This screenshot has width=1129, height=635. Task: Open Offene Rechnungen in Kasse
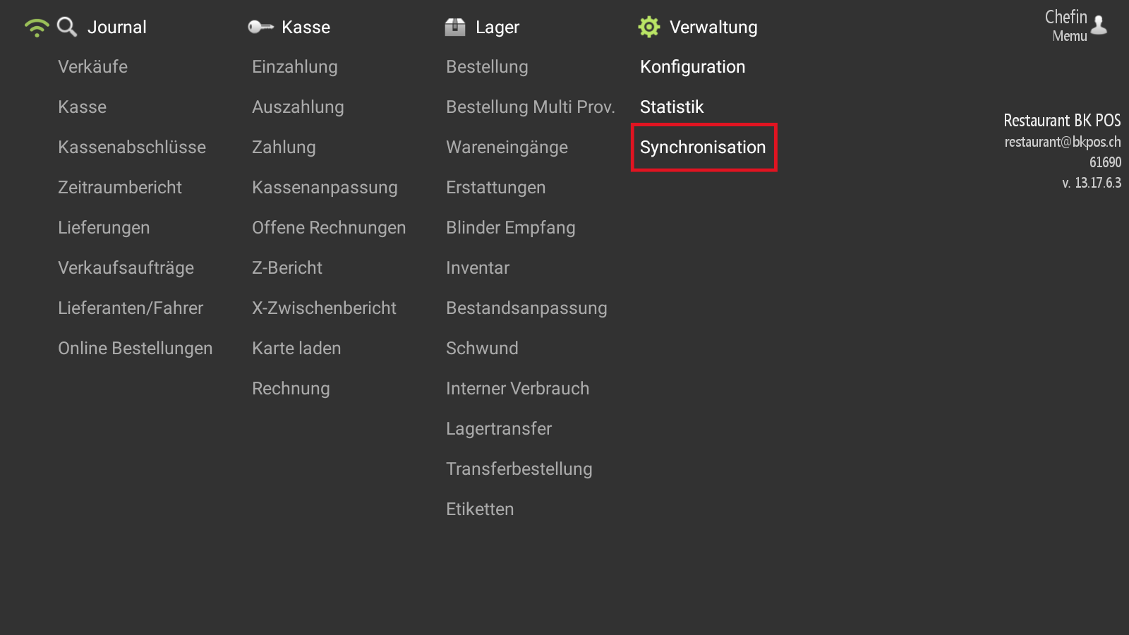click(x=329, y=228)
